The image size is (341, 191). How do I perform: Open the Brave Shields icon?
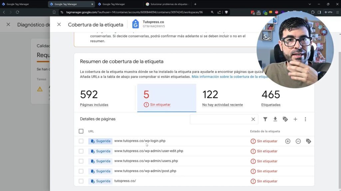click(226, 12)
